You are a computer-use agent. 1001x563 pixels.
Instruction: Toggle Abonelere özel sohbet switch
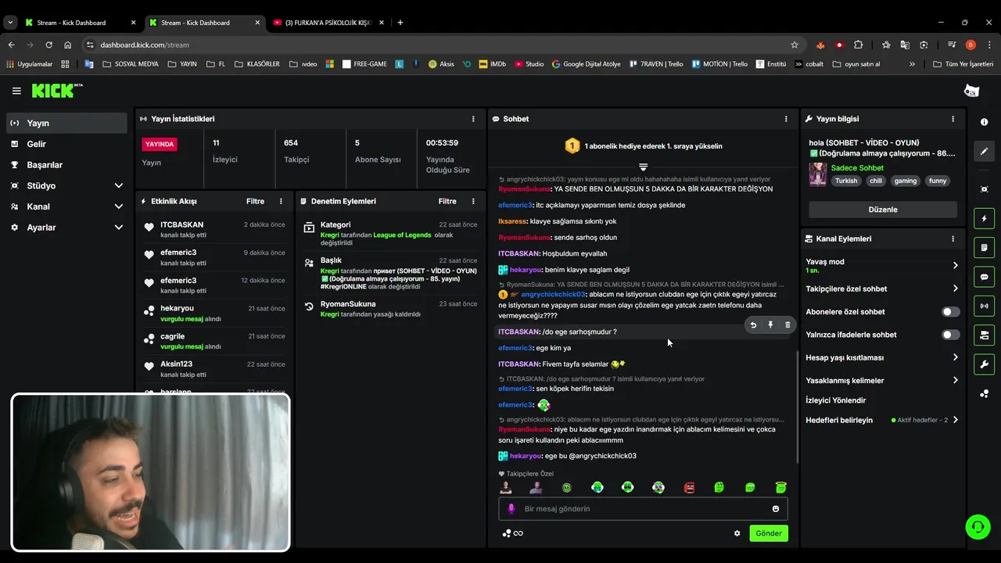click(x=950, y=312)
